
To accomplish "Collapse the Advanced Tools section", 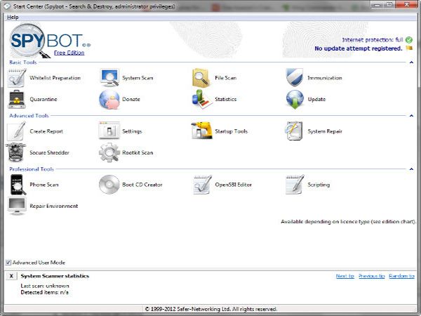I will [411, 116].
